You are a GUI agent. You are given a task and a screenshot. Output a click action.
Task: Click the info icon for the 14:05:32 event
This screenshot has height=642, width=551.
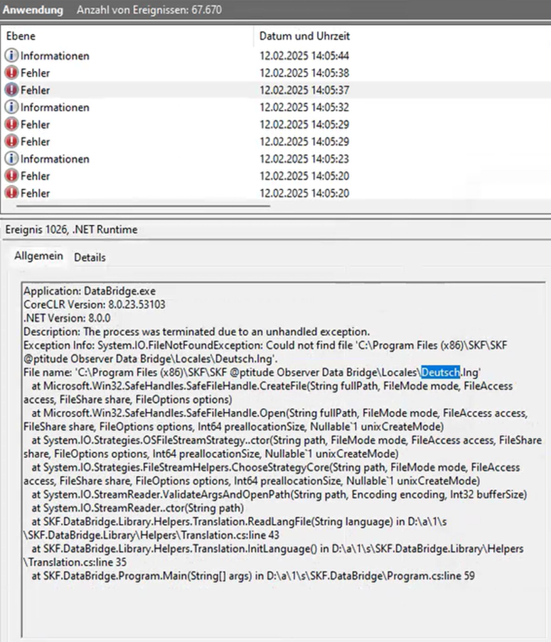pos(11,107)
